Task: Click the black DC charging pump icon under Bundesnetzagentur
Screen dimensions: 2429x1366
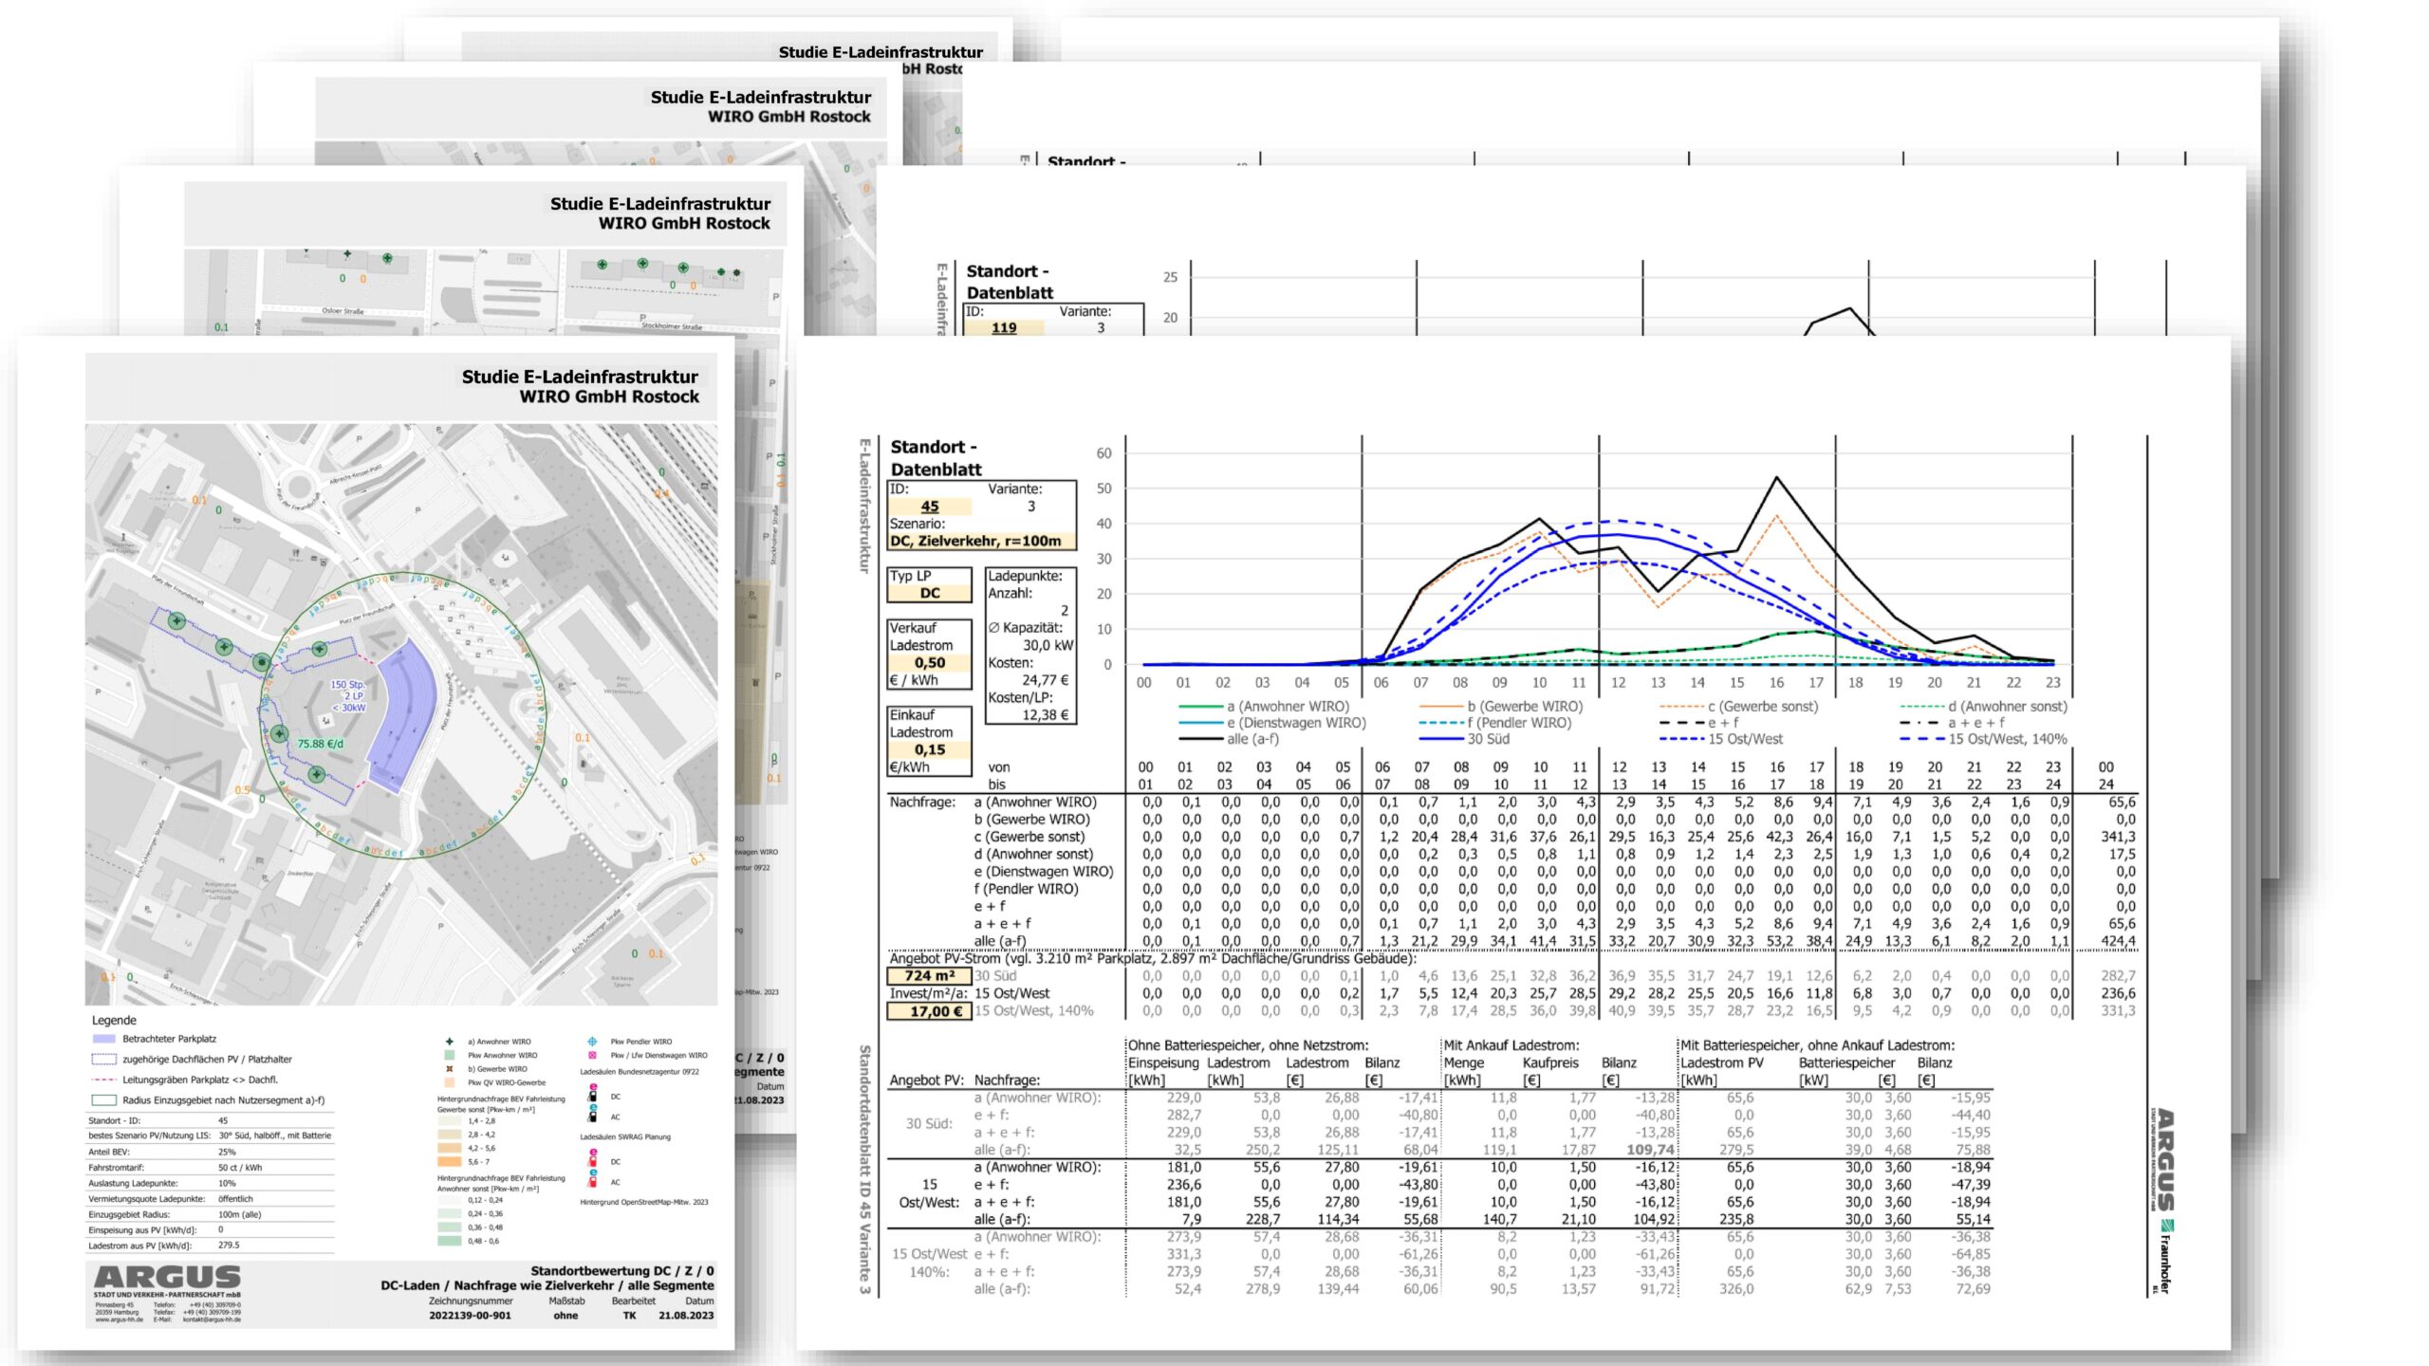Action: click(593, 1094)
